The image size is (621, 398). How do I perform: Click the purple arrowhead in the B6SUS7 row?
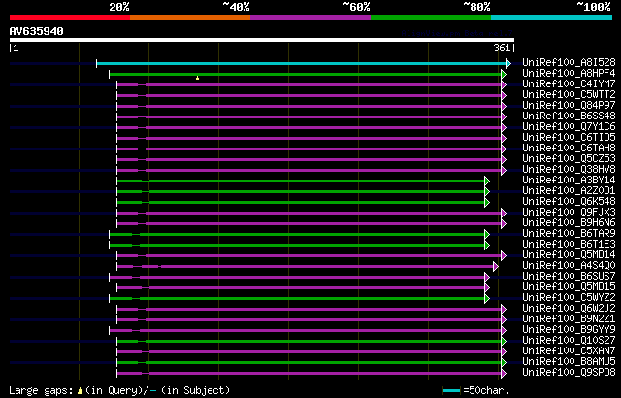coord(487,278)
